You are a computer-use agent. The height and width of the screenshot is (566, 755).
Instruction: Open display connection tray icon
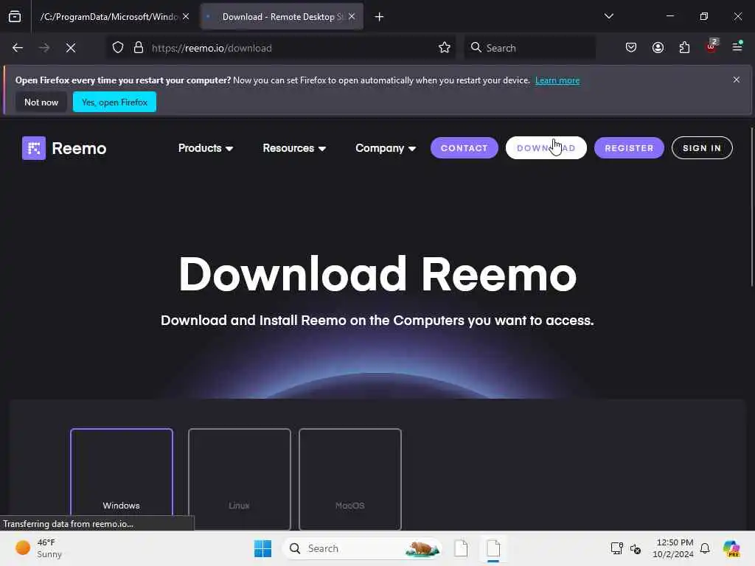(x=617, y=548)
